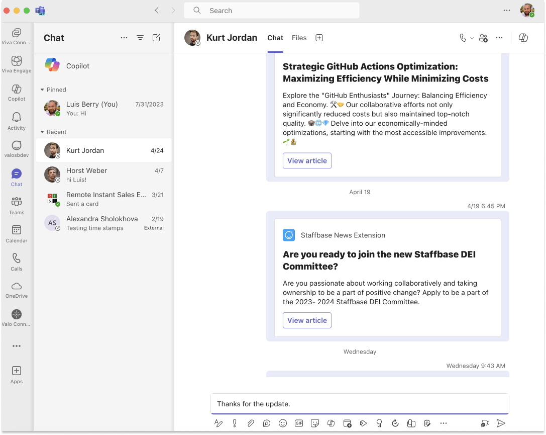Select the Chat section in left rail
This screenshot has width=546, height=435.
point(17,178)
